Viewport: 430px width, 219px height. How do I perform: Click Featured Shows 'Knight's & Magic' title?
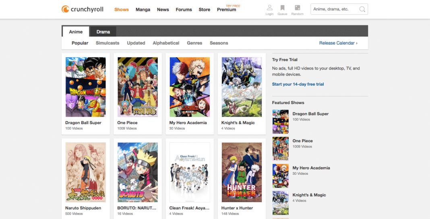[309, 195]
